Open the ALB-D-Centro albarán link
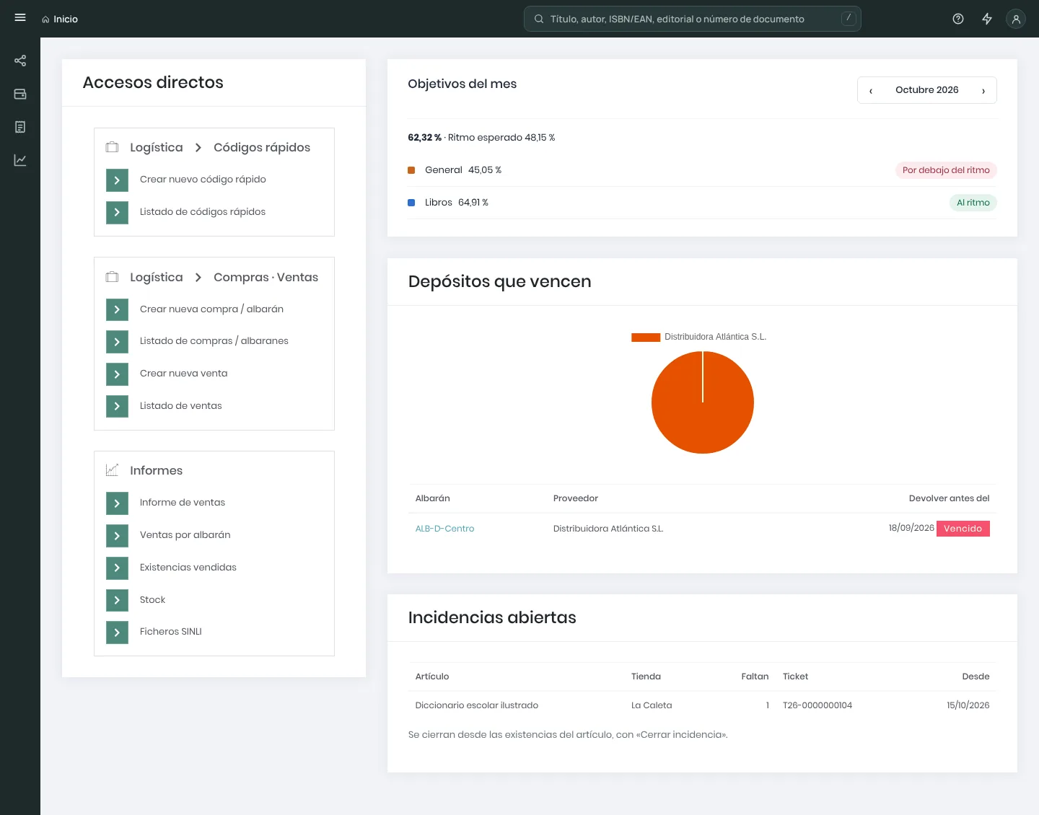Image resolution: width=1039 pixels, height=815 pixels. [x=444, y=529]
